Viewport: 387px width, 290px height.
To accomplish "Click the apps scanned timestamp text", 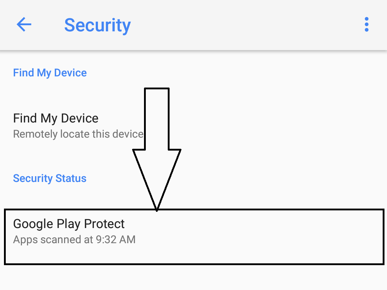I will (x=74, y=239).
